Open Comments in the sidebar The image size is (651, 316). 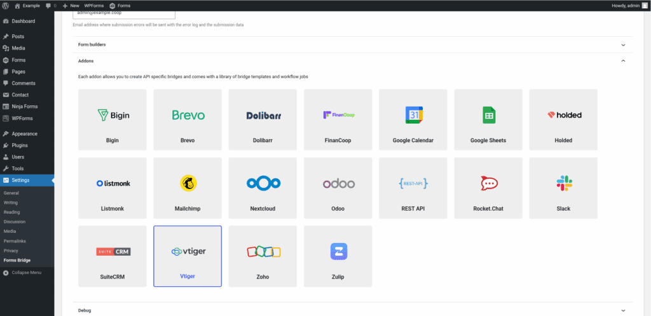point(27,83)
